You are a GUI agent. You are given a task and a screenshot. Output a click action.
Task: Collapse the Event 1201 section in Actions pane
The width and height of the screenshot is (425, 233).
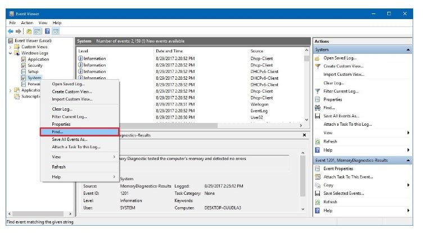pyautogui.click(x=408, y=160)
